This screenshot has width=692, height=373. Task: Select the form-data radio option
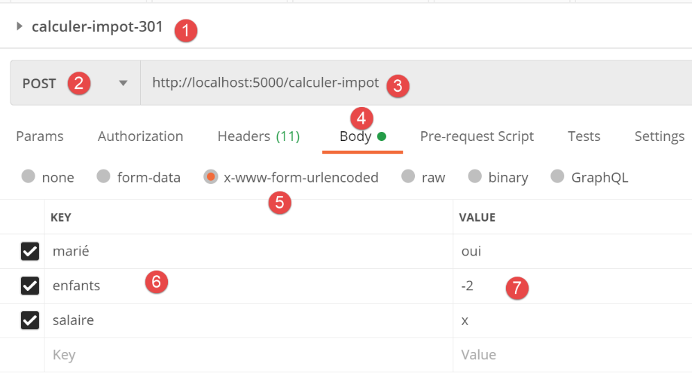(x=104, y=177)
